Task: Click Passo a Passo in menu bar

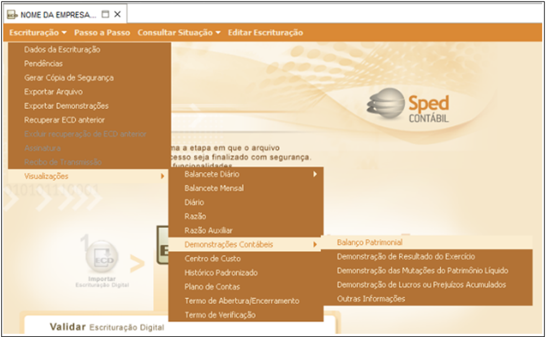Action: coord(103,33)
